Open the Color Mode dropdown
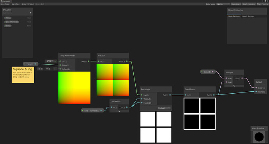Viewport: 269px width, 144px height. (223, 4)
